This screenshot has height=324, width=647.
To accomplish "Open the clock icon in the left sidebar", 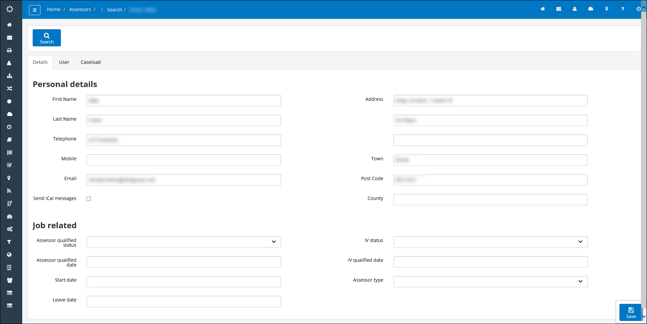I will coord(9,127).
